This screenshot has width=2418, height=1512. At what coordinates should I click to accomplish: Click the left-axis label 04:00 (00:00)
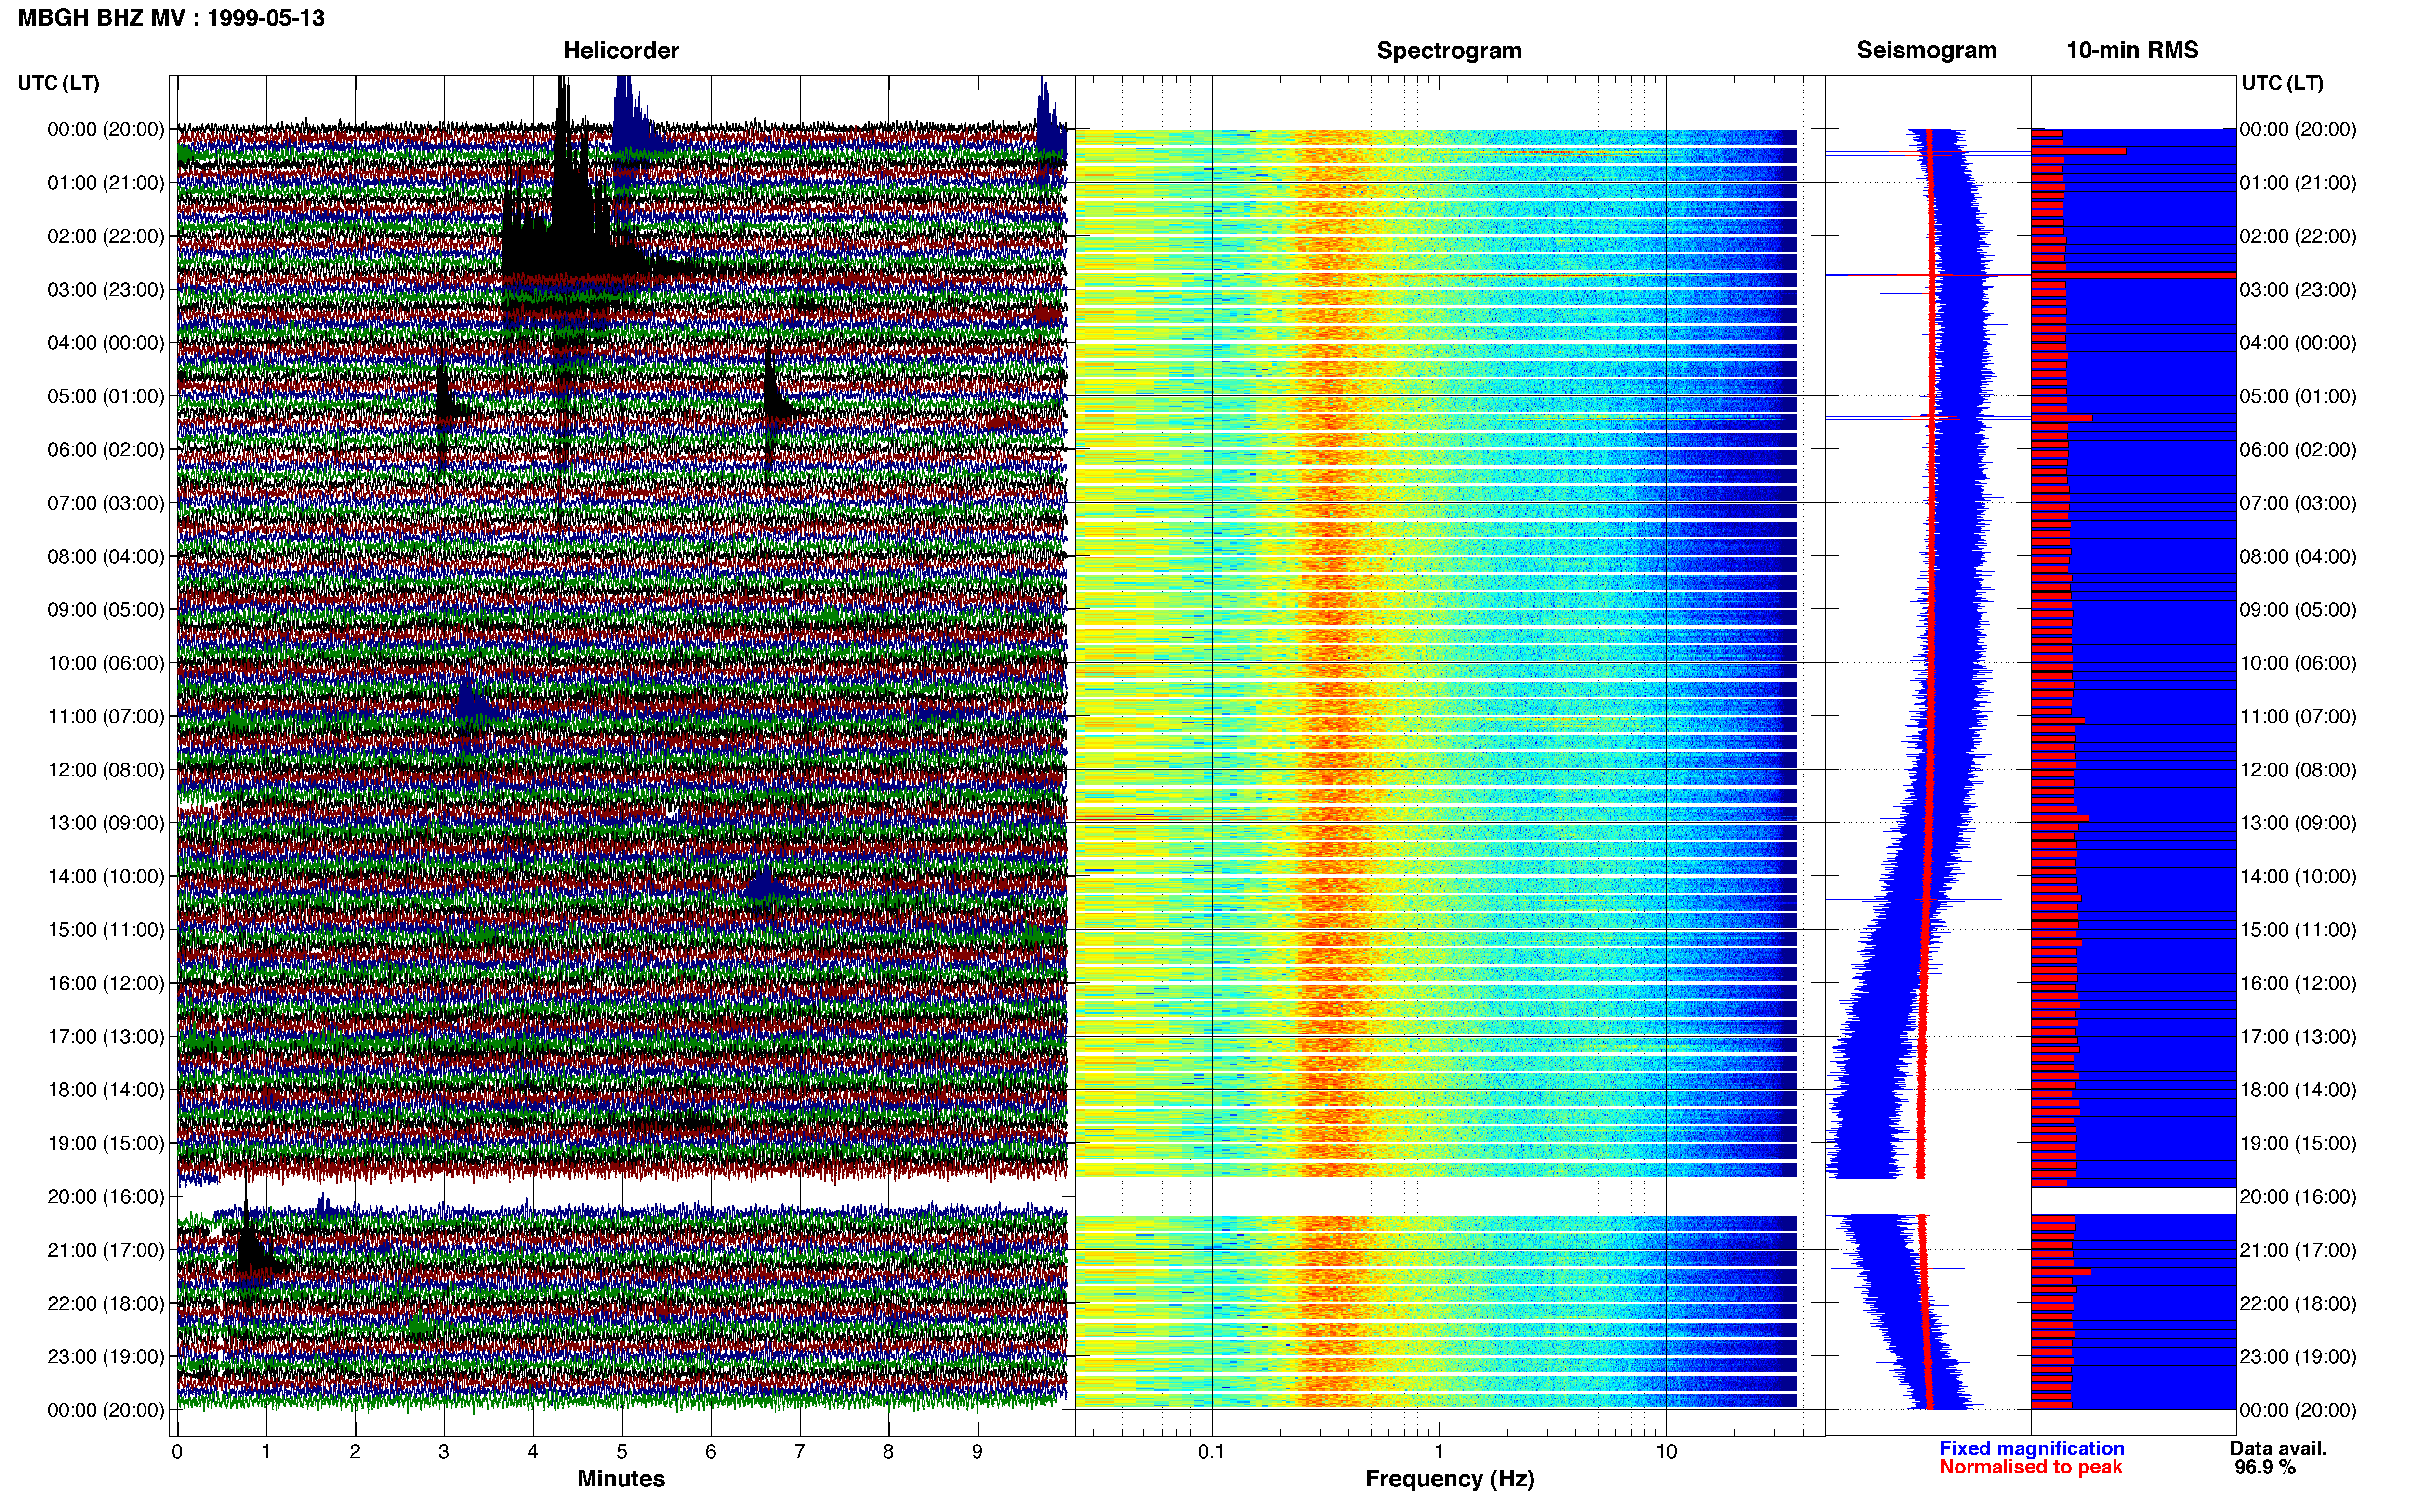106,343
